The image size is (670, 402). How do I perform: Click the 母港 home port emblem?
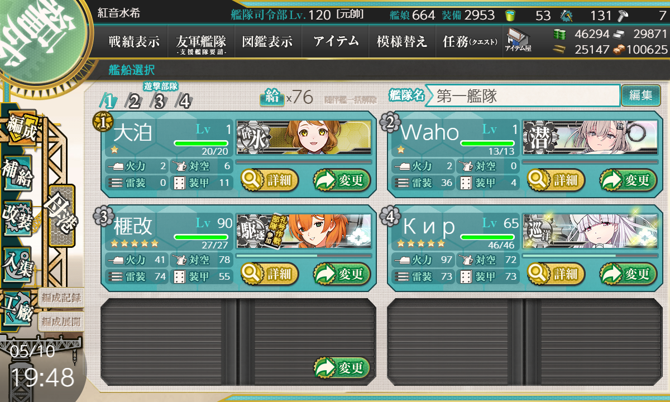point(61,216)
